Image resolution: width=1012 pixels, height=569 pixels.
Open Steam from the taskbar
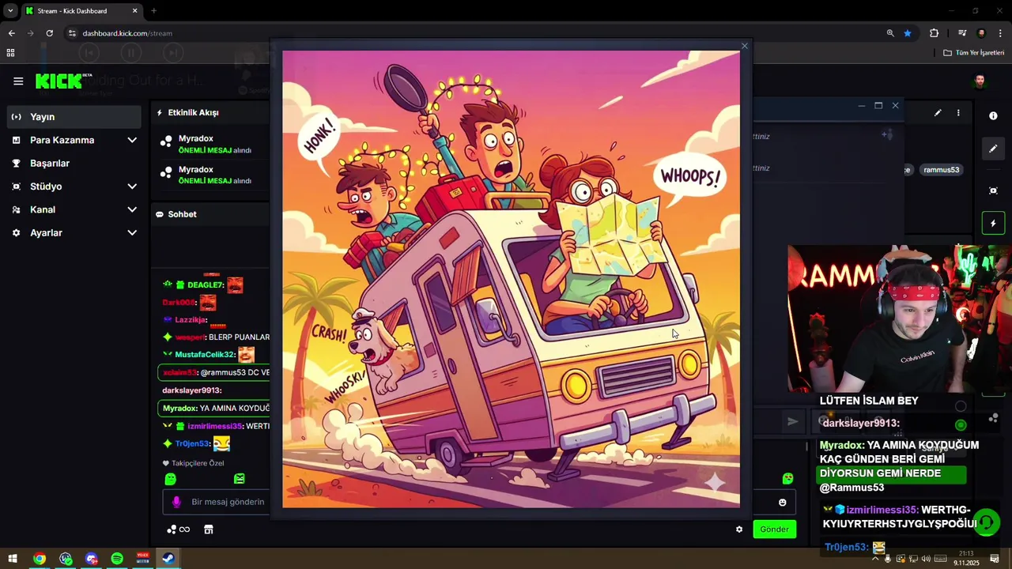(168, 559)
